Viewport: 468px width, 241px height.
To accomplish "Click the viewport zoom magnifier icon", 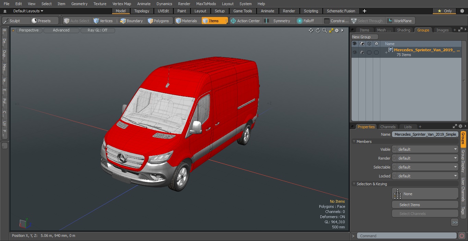I will (x=324, y=30).
